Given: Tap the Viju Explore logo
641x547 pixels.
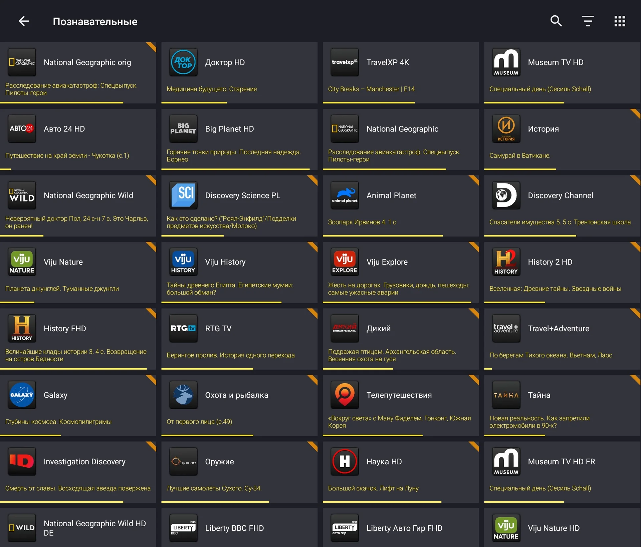Looking at the screenshot, I should pos(345,262).
